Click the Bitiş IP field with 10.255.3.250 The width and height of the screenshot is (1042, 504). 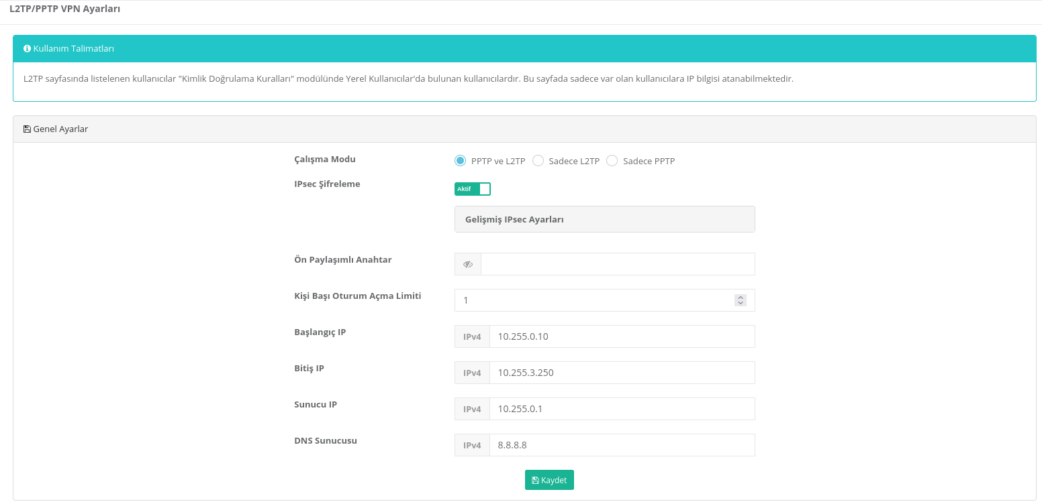click(x=622, y=373)
